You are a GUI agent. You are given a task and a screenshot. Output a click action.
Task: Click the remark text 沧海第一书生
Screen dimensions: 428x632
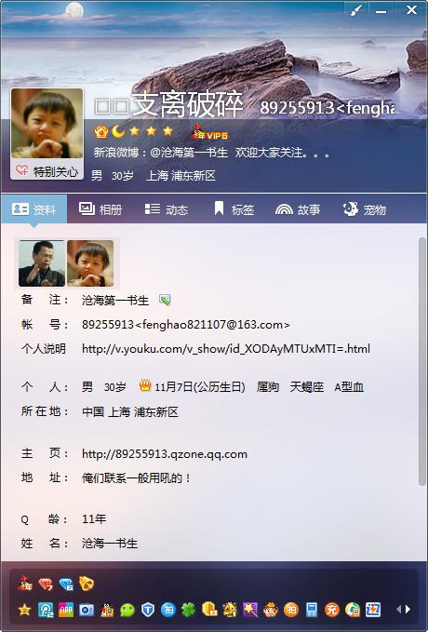tap(115, 301)
